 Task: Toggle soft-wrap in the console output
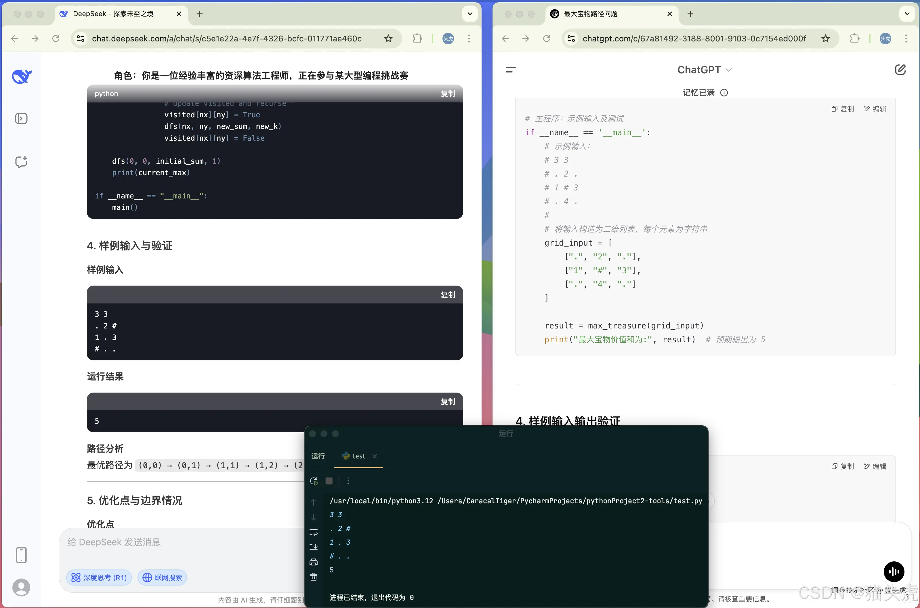pyautogui.click(x=313, y=533)
